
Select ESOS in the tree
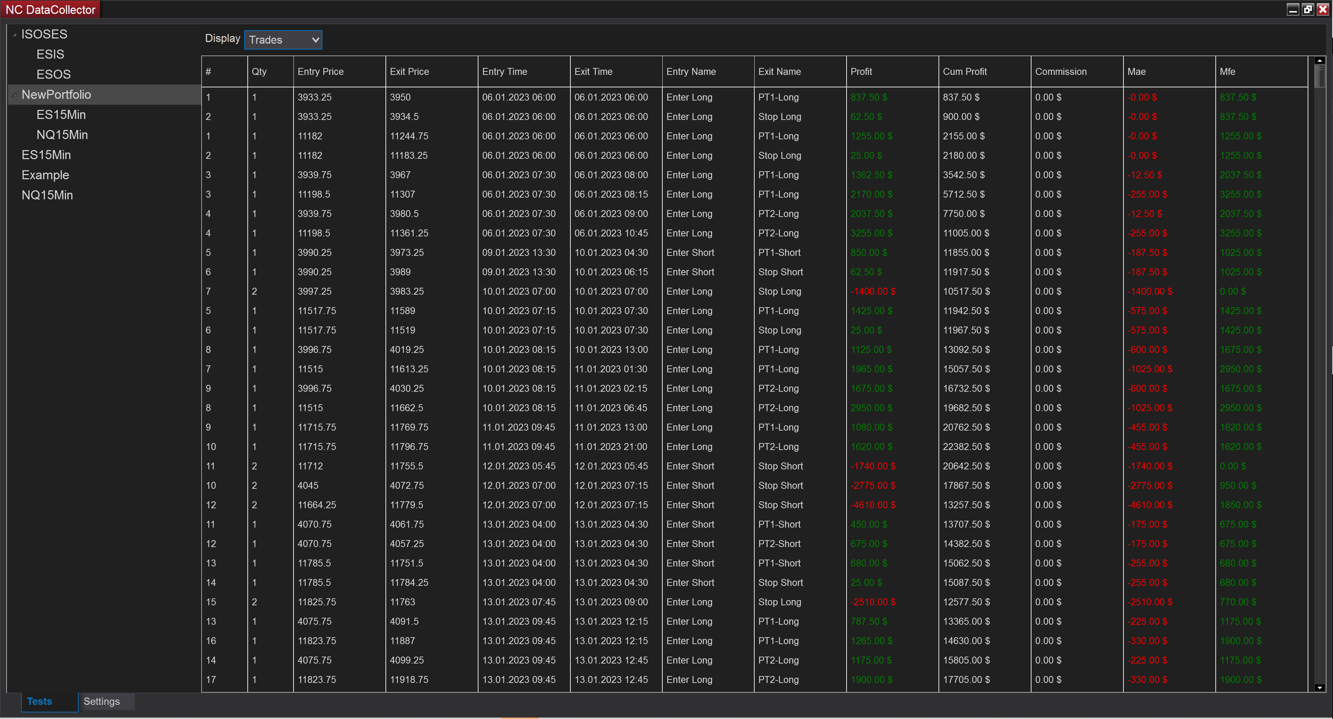pyautogui.click(x=53, y=75)
